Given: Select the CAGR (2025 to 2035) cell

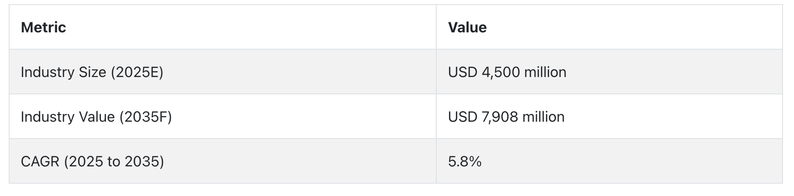Looking at the screenshot, I should (222, 161).
